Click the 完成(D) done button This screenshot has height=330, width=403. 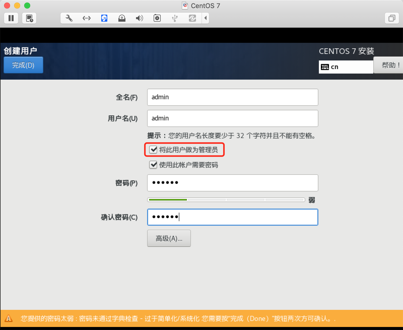pos(23,65)
